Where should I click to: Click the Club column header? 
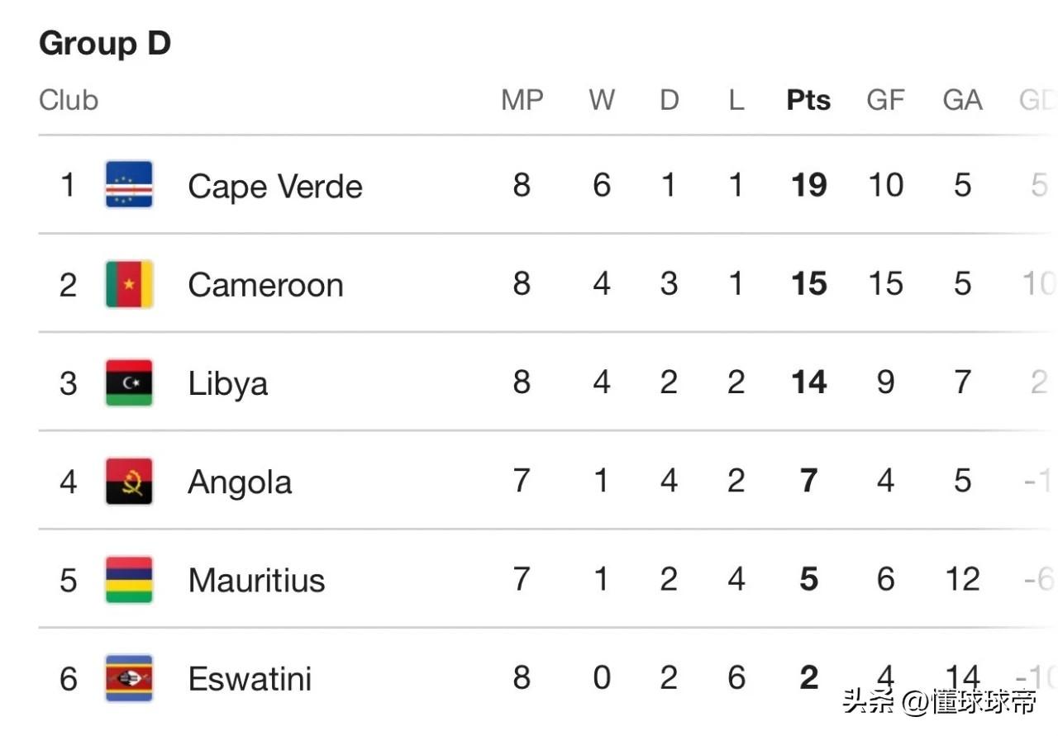(x=69, y=100)
